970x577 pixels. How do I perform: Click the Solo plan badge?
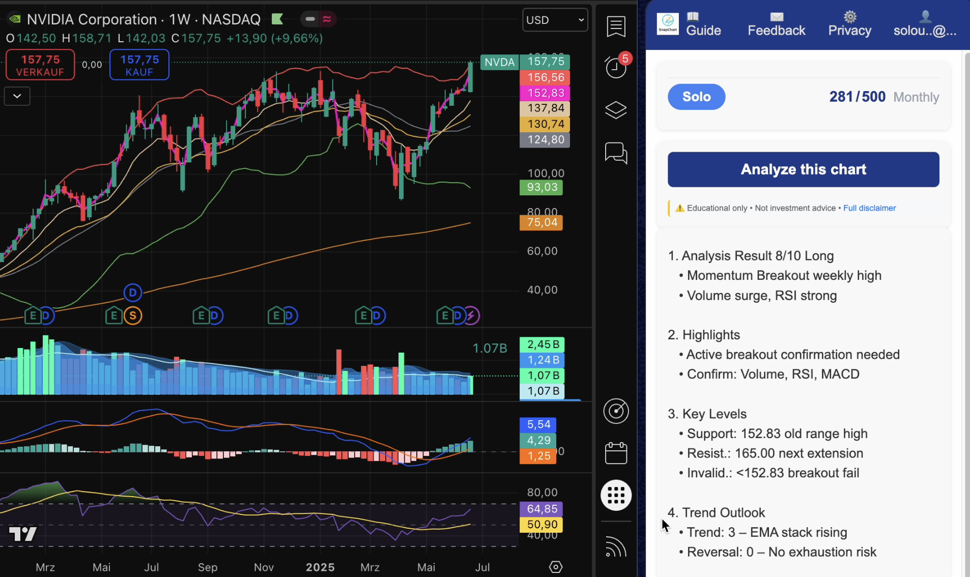(696, 97)
